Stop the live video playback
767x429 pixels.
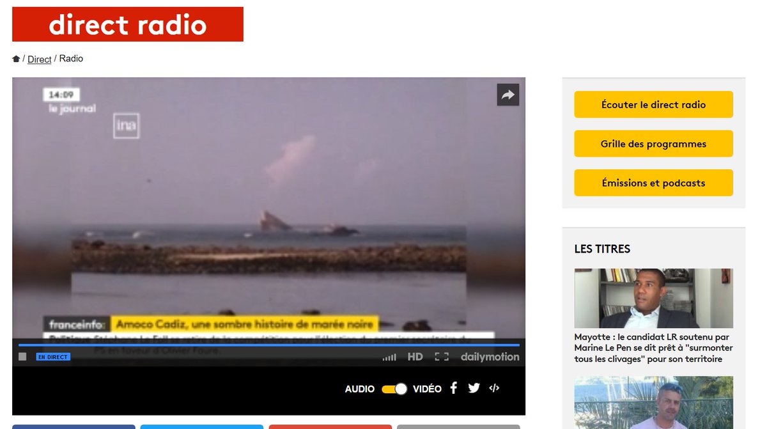click(22, 357)
